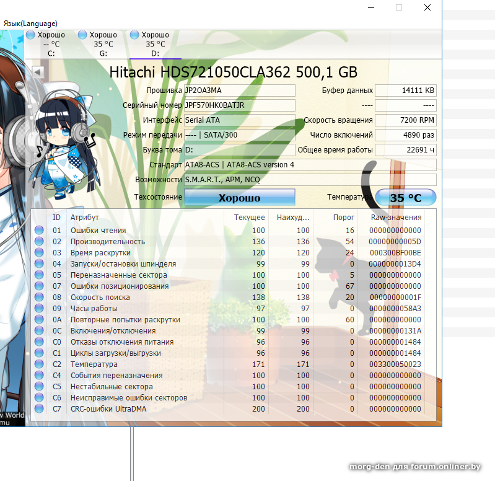Screen dimensions: 495x481
Task: Minimize the window
Action: click(x=371, y=7)
